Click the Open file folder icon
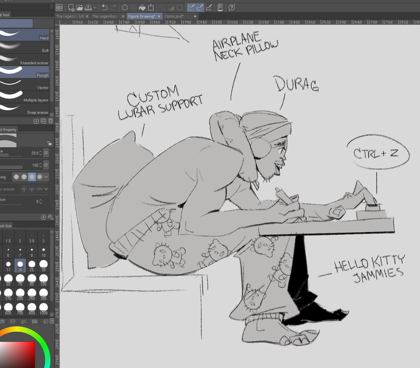Image resolution: width=420 pixels, height=368 pixels. [x=80, y=7]
